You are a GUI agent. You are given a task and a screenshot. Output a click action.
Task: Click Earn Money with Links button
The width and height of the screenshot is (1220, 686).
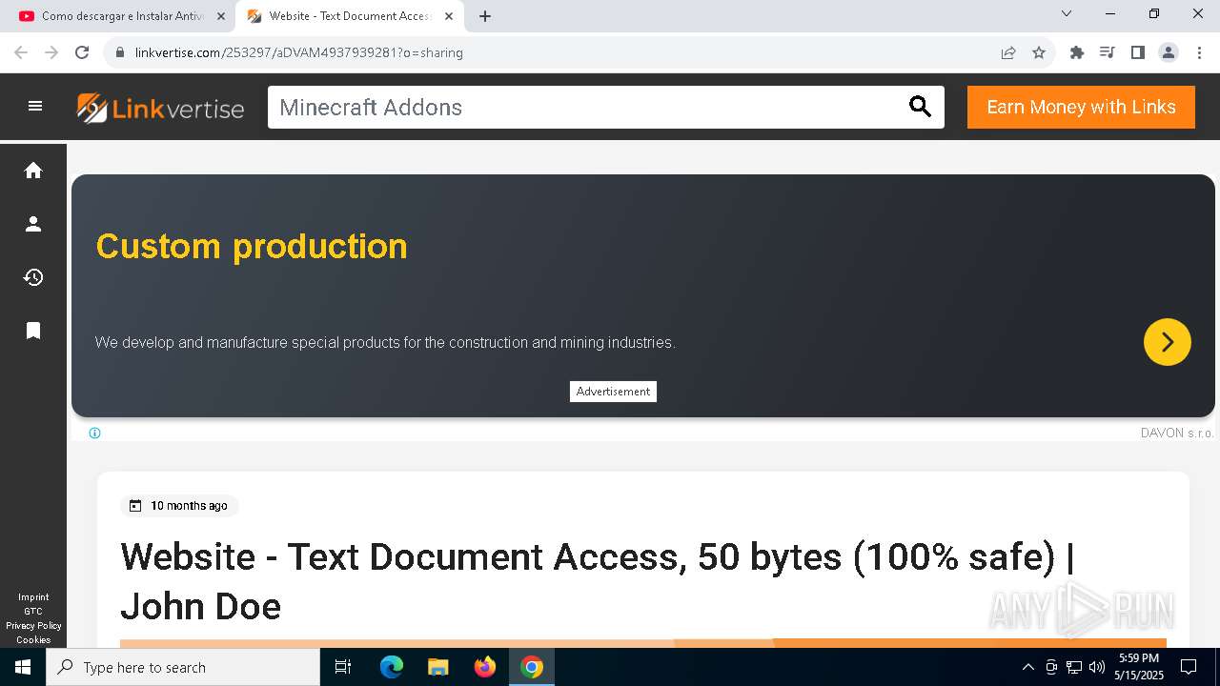[1081, 107]
